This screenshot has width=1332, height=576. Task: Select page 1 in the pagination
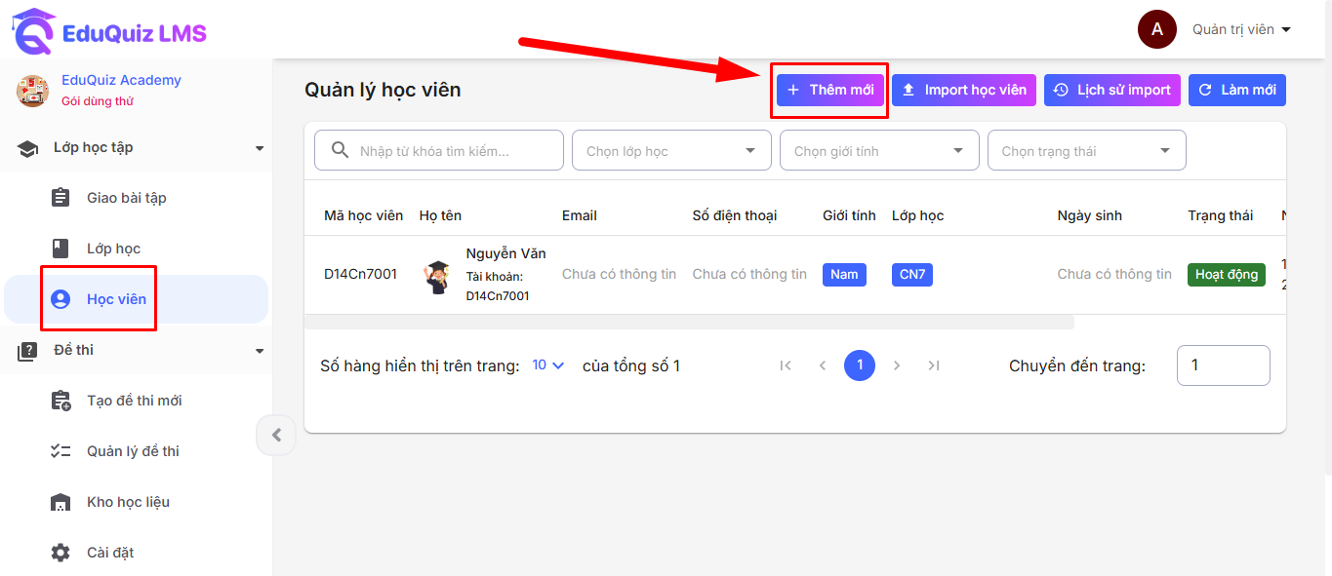click(x=860, y=365)
